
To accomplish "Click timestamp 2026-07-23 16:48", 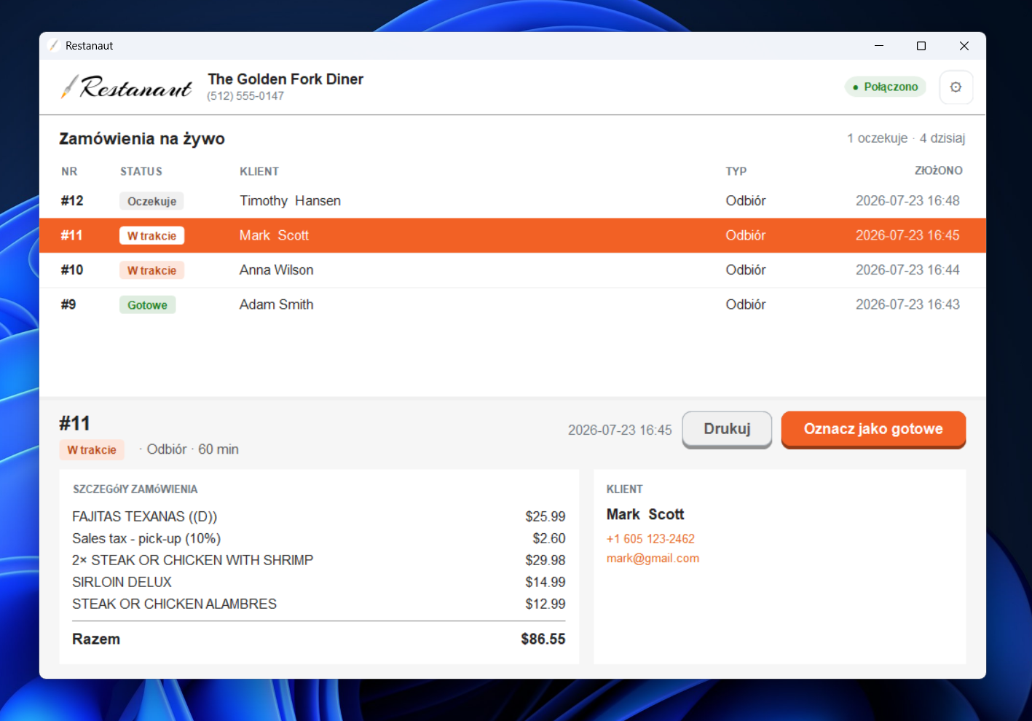I will (907, 201).
